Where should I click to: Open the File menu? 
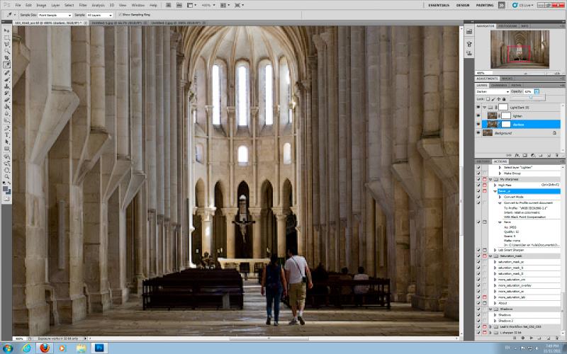point(18,6)
